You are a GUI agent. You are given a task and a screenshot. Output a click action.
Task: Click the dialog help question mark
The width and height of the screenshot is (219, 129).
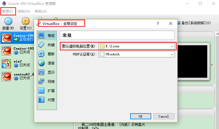click(x=158, y=24)
